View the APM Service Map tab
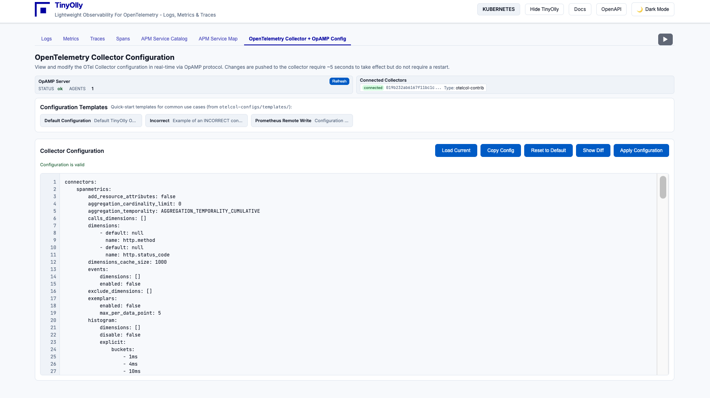This screenshot has height=398, width=710. [x=218, y=39]
